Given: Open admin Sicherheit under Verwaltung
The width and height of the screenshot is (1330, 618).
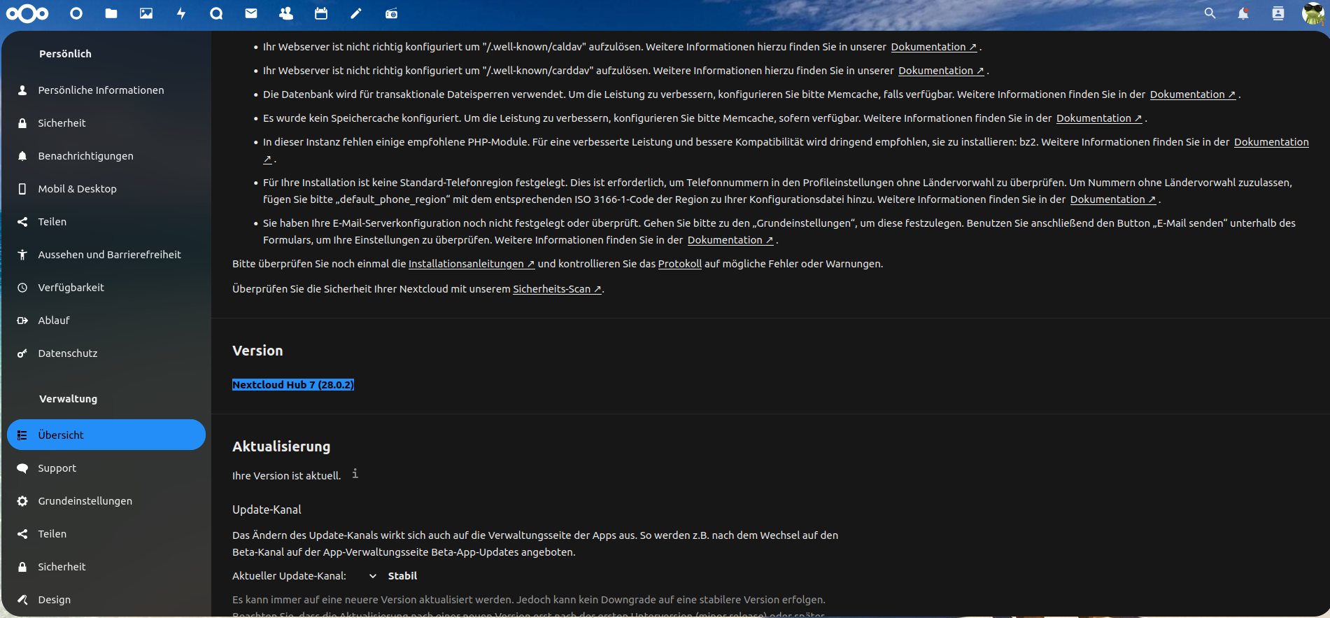Looking at the screenshot, I should click(x=106, y=567).
